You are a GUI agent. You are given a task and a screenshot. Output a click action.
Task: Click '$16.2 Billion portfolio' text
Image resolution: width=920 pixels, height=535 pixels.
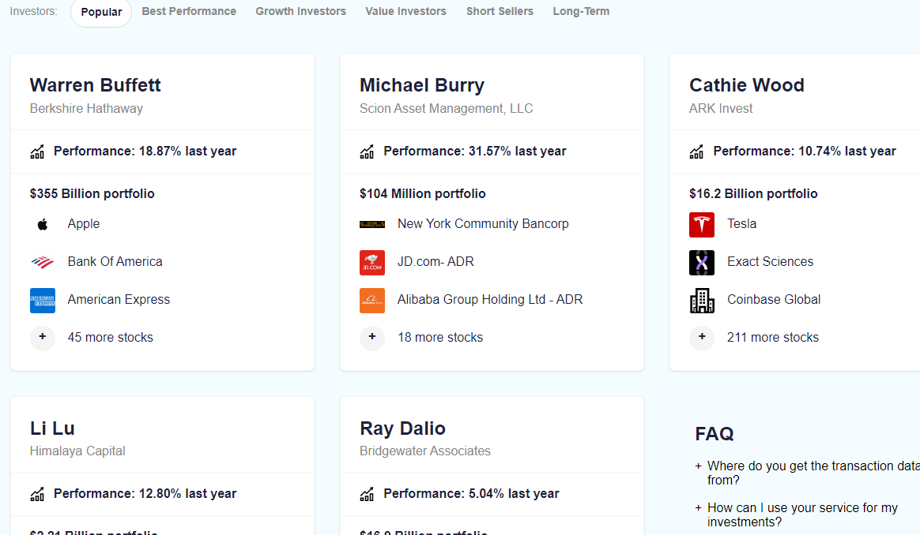pyautogui.click(x=753, y=193)
